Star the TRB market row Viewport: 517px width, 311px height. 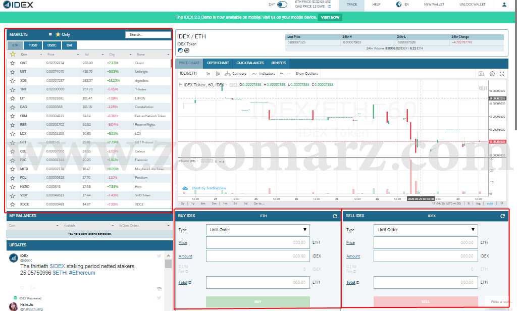[x=13, y=89]
